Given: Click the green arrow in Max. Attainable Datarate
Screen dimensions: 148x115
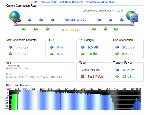Looking at the screenshot, I should pos(11,54).
